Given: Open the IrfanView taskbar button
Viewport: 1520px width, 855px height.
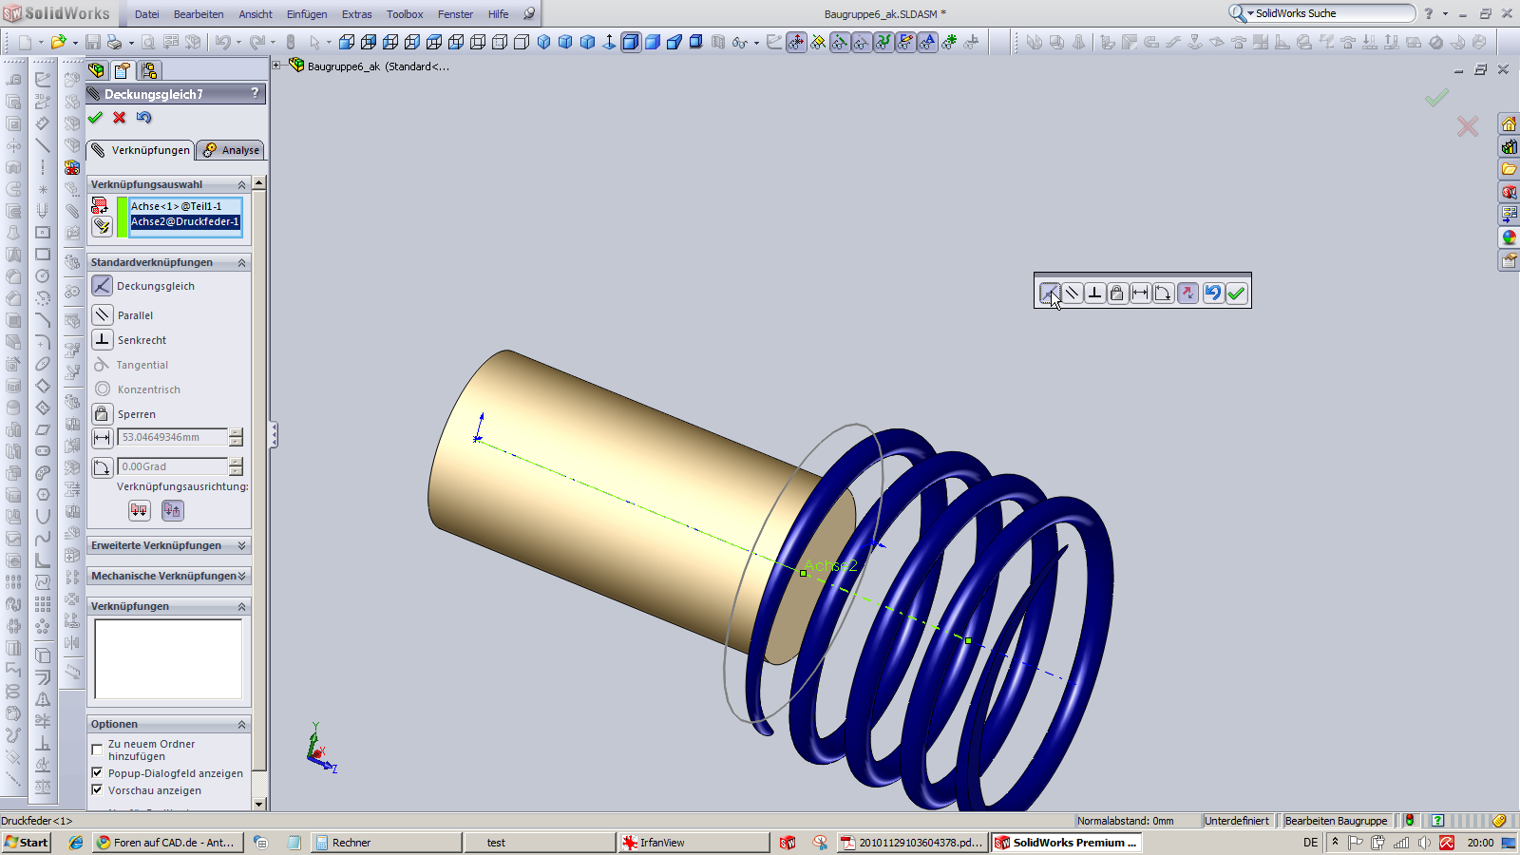Looking at the screenshot, I should [x=693, y=843].
